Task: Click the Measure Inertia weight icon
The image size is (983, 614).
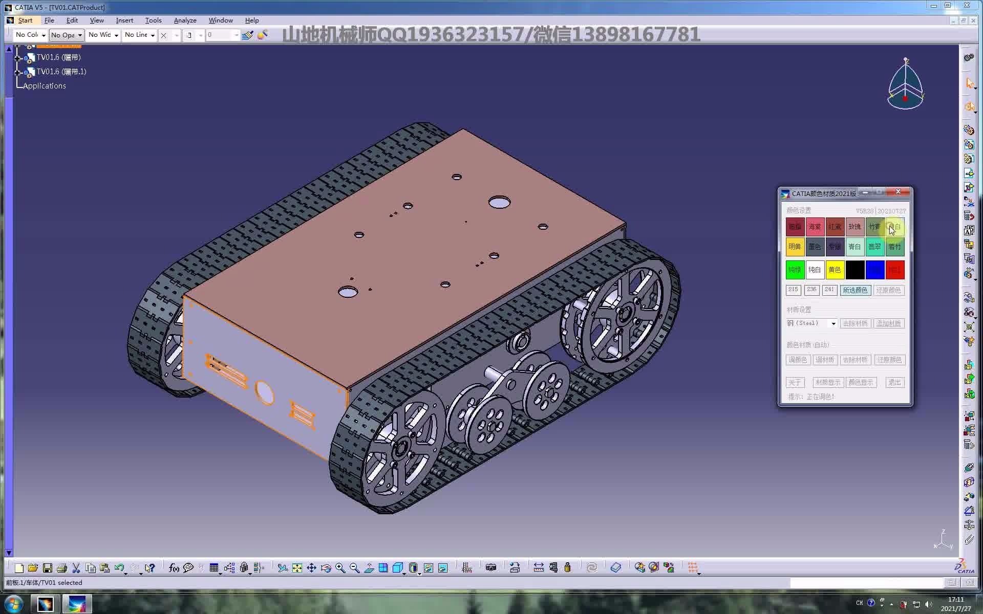Action: [567, 567]
